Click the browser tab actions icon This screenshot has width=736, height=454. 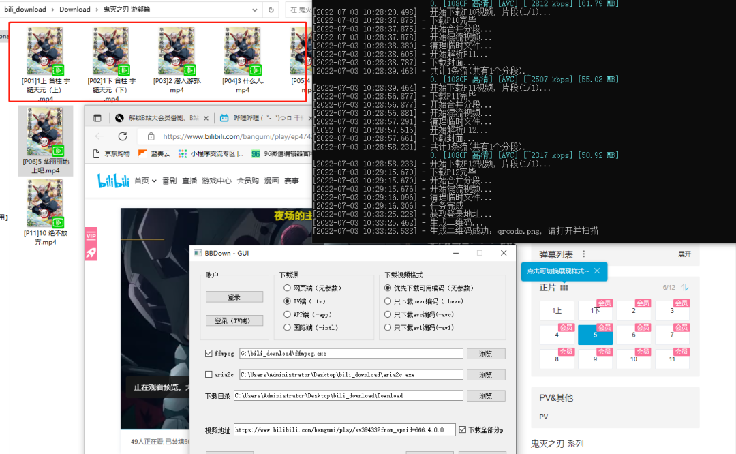[97, 119]
